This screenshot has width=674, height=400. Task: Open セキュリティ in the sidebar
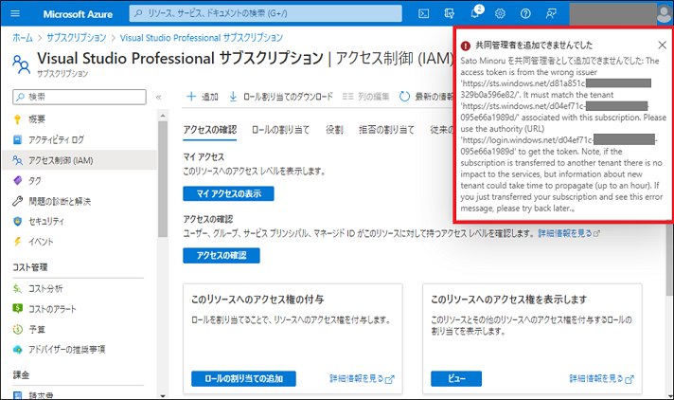click(46, 221)
